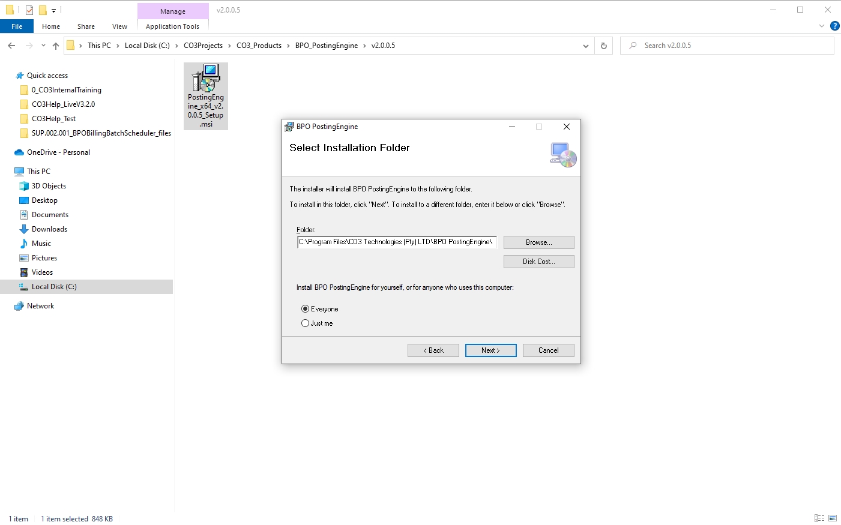Go Back in the installer wizard
Viewport: 841px width, 525px height.
pos(433,350)
